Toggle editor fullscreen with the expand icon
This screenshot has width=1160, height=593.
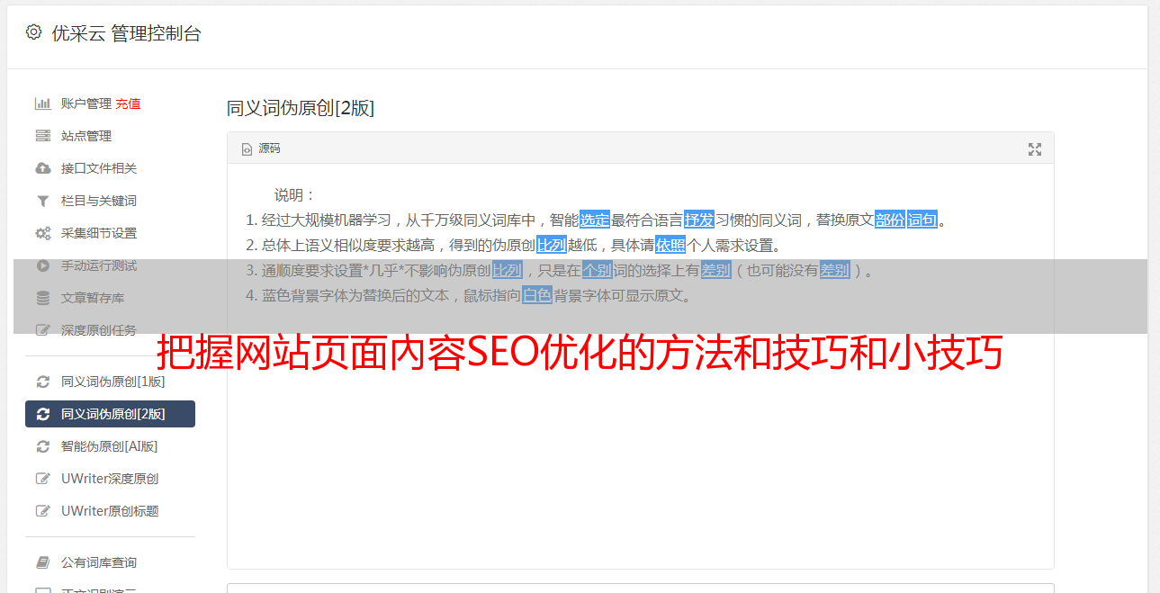click(1035, 149)
